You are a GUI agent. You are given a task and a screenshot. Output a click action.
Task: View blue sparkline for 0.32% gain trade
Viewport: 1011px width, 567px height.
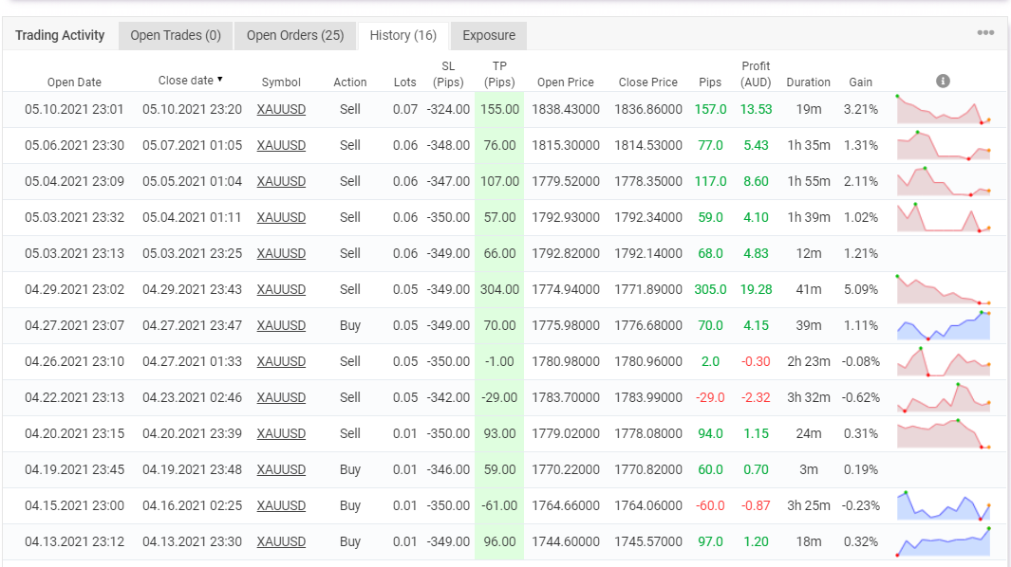944,542
